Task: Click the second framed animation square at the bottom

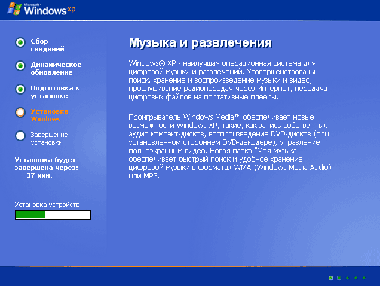Action: pyautogui.click(x=339, y=278)
